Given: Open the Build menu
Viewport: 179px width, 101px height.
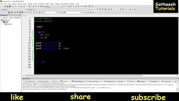Looking at the screenshot, I should coord(25,4).
